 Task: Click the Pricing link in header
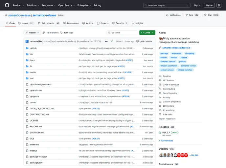pos(98,5)
